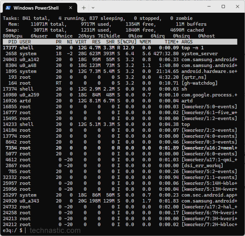This screenshot has height=236, width=245.
Task: Click the PowerShell icon in the tab
Action: coord(8,8)
